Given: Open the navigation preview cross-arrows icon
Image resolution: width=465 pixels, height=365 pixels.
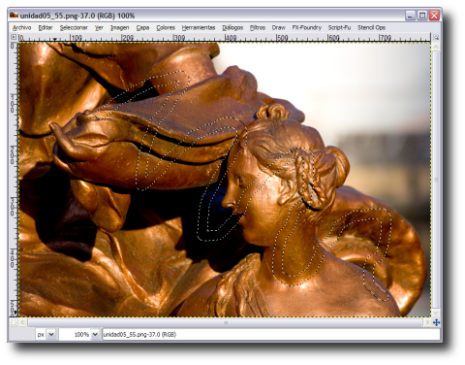Looking at the screenshot, I should coord(436,322).
